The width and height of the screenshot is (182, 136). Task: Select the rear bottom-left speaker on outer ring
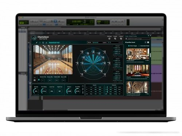click(82, 74)
